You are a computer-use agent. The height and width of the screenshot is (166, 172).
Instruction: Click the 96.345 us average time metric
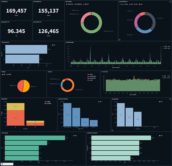click(x=16, y=31)
